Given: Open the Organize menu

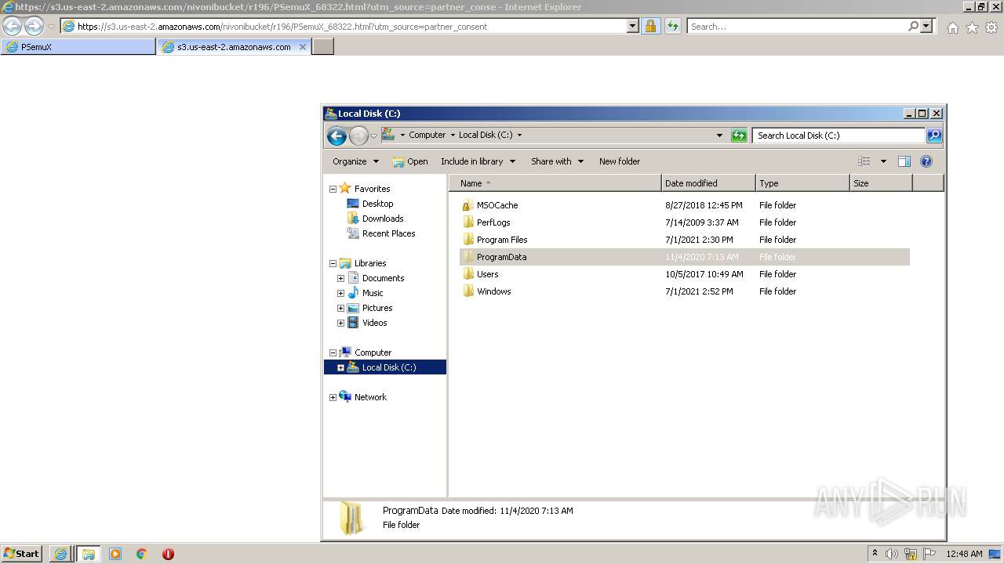Looking at the screenshot, I should (x=355, y=161).
